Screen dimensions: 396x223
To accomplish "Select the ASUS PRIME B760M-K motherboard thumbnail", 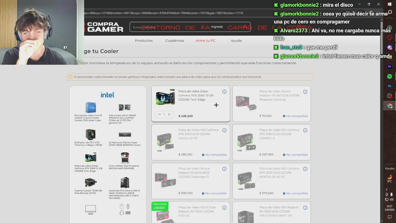I will [125, 107].
